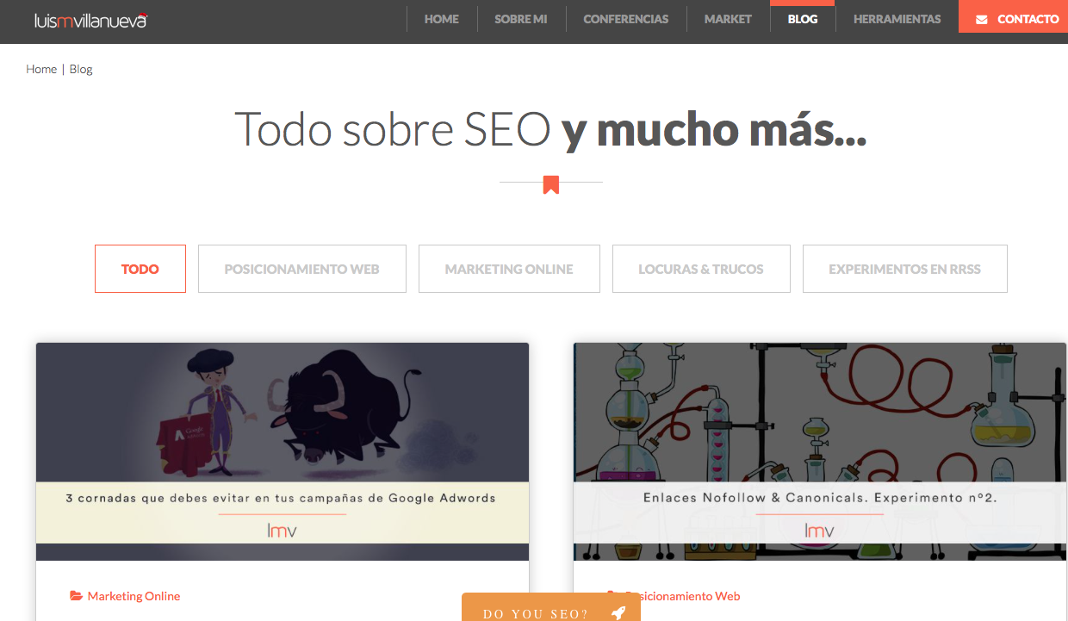Image resolution: width=1068 pixels, height=621 pixels.
Task: Open the MARKET menu
Action: 728,17
